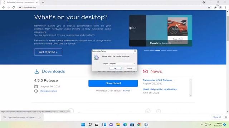The width and height of the screenshot is (229, 128).
Task: Open Task View from the taskbar
Action: [x=97, y=125]
